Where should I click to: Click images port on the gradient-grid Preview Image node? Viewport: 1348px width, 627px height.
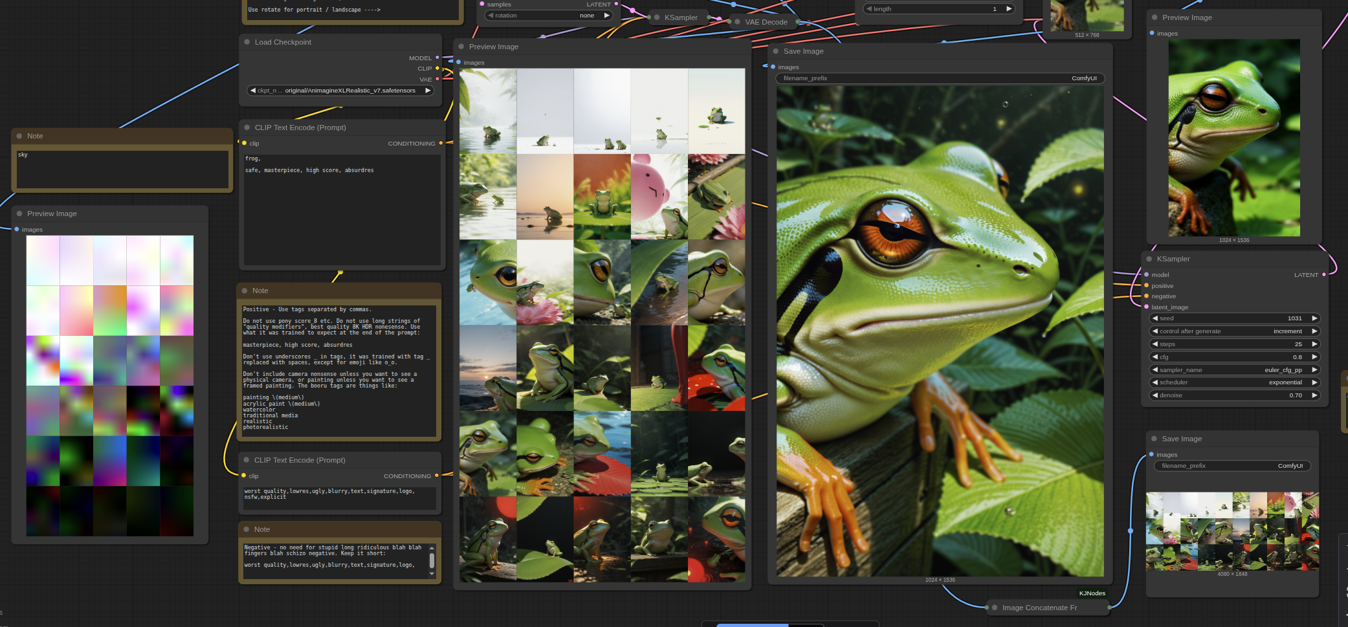(17, 229)
